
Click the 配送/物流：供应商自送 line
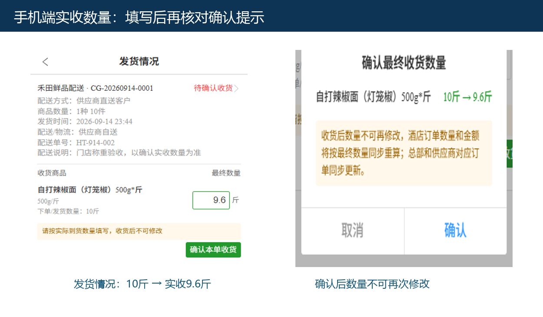point(78,132)
